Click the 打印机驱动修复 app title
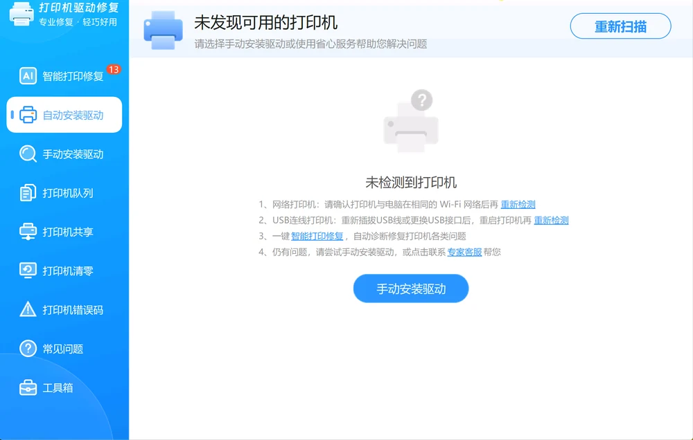The width and height of the screenshot is (693, 440). pos(79,8)
